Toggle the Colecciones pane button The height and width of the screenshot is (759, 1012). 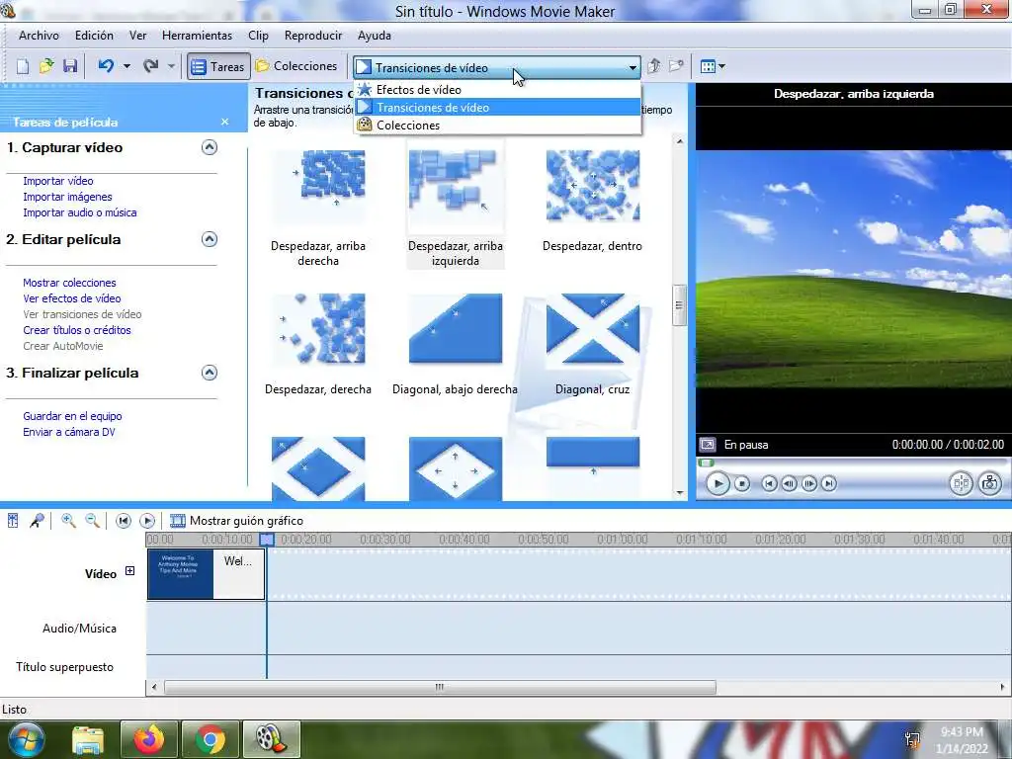click(296, 66)
